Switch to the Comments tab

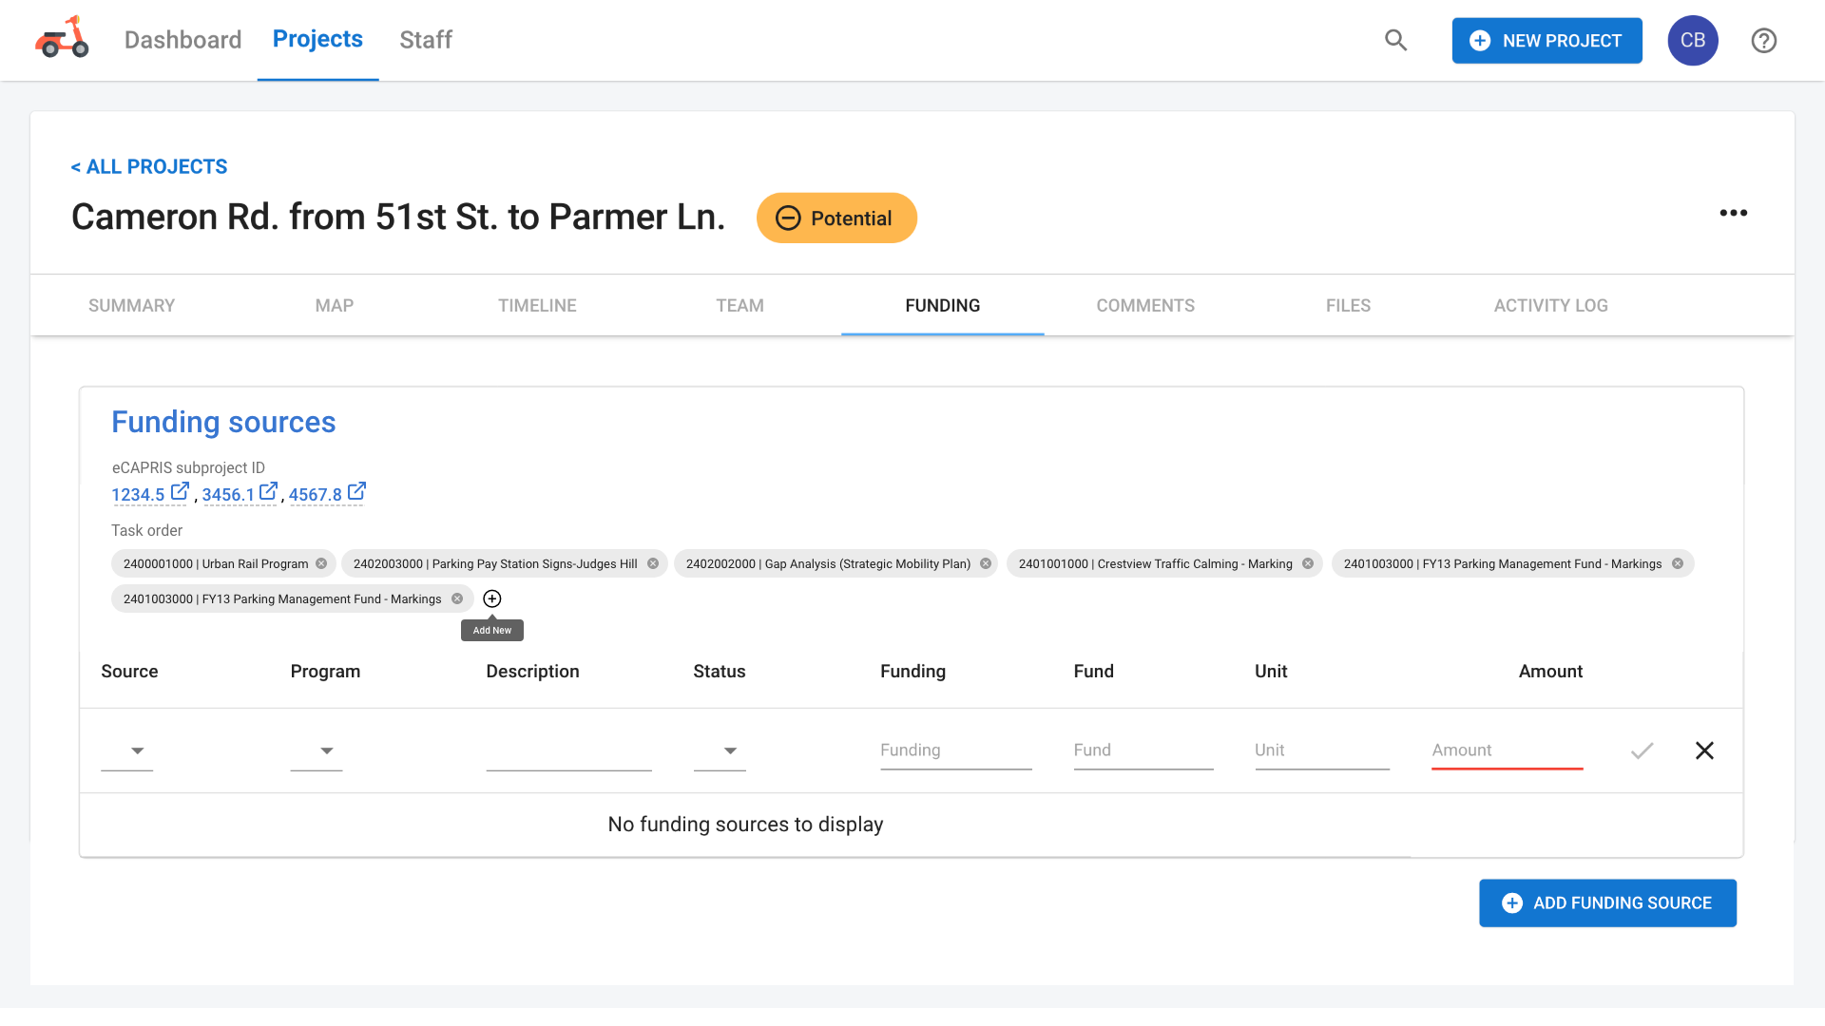click(1145, 305)
